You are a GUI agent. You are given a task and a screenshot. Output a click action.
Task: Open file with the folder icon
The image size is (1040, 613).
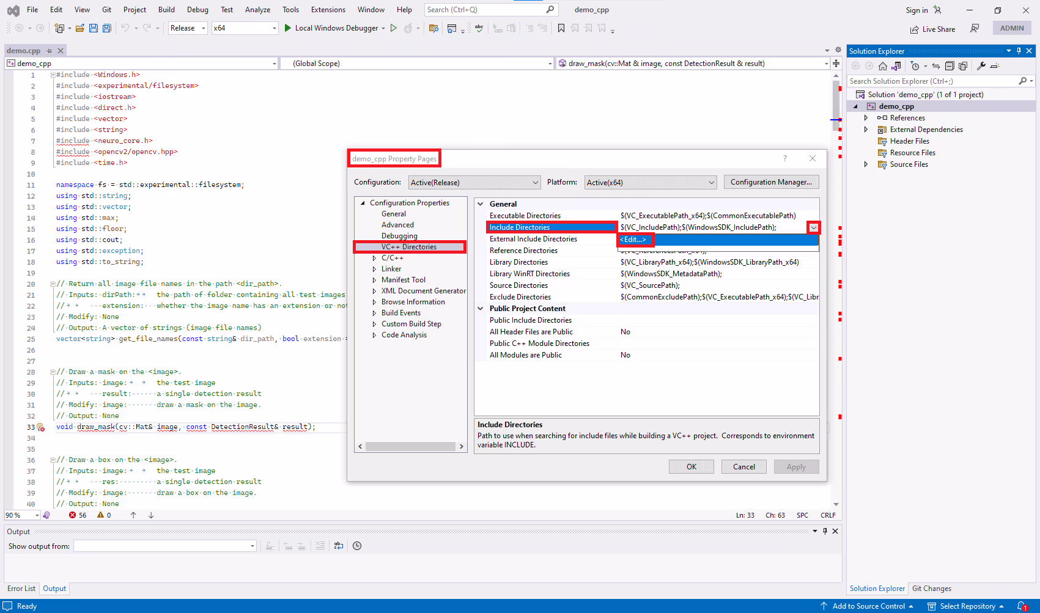pos(80,28)
